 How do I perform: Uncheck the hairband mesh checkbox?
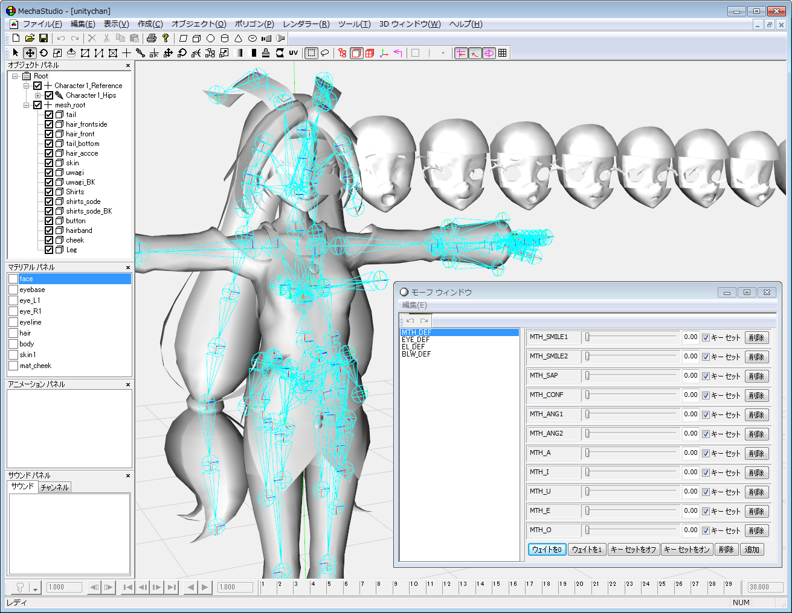(x=49, y=230)
